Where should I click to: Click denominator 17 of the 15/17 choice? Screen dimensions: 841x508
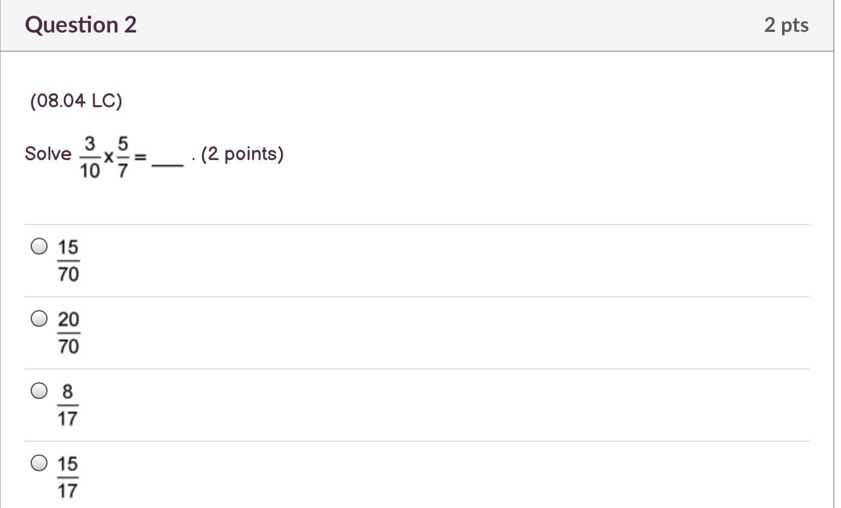(x=68, y=491)
